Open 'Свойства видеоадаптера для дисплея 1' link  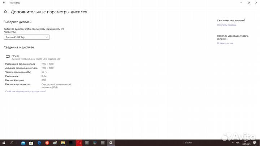tap(26, 92)
